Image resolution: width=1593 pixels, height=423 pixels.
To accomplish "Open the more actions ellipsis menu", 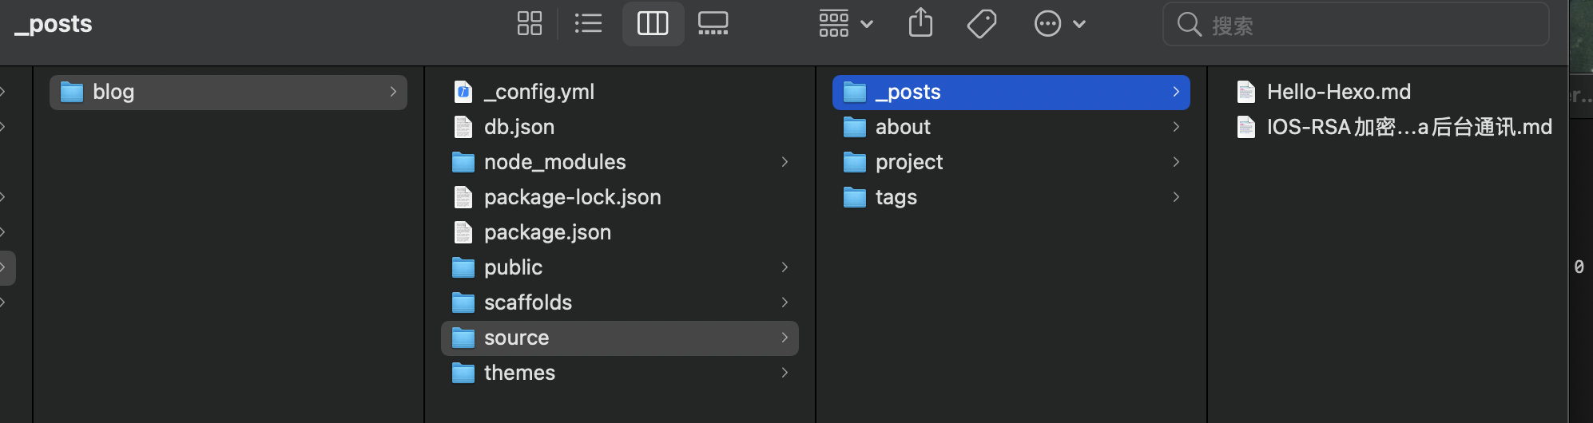I will (x=1059, y=24).
